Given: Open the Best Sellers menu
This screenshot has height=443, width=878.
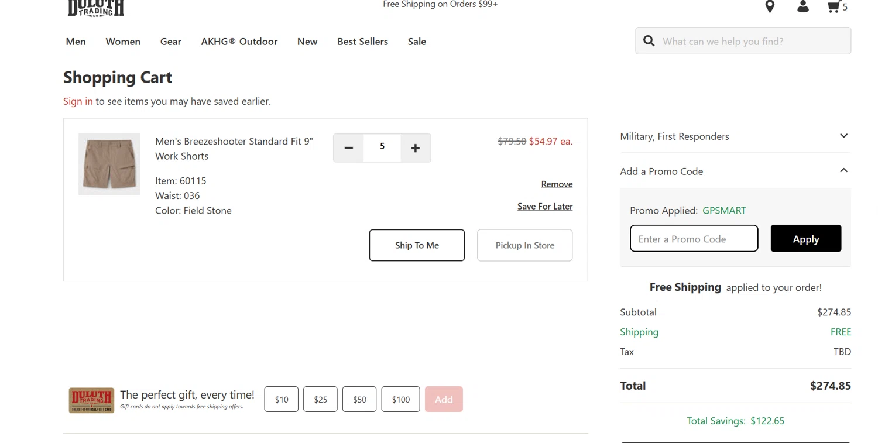Looking at the screenshot, I should click(363, 42).
